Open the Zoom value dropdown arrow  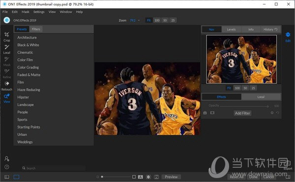139,20
